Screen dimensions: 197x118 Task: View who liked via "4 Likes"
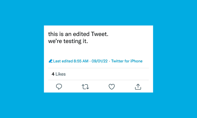(59, 74)
